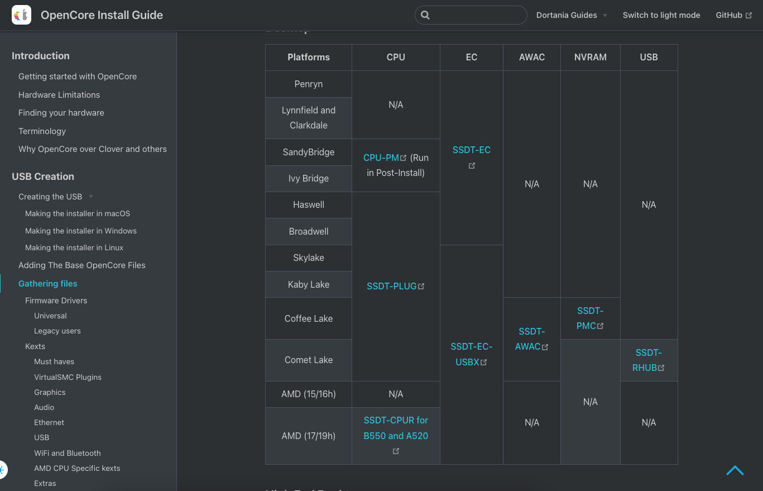The height and width of the screenshot is (491, 763).
Task: Click the search magnifier icon
Action: coord(425,15)
